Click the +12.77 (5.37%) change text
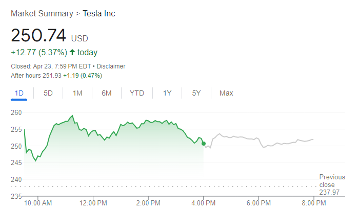The height and width of the screenshot is (210, 358). pyautogui.click(x=38, y=52)
